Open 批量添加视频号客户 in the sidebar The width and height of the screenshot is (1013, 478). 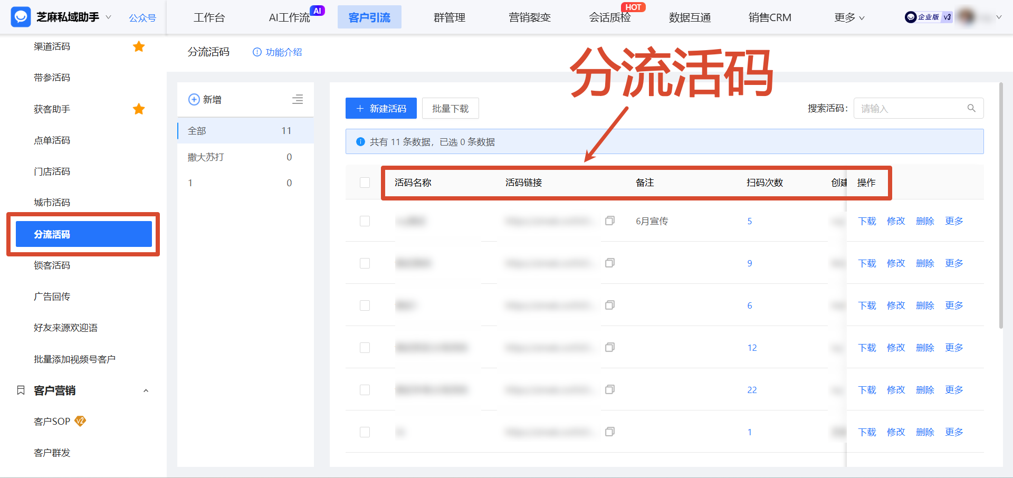[x=74, y=359]
